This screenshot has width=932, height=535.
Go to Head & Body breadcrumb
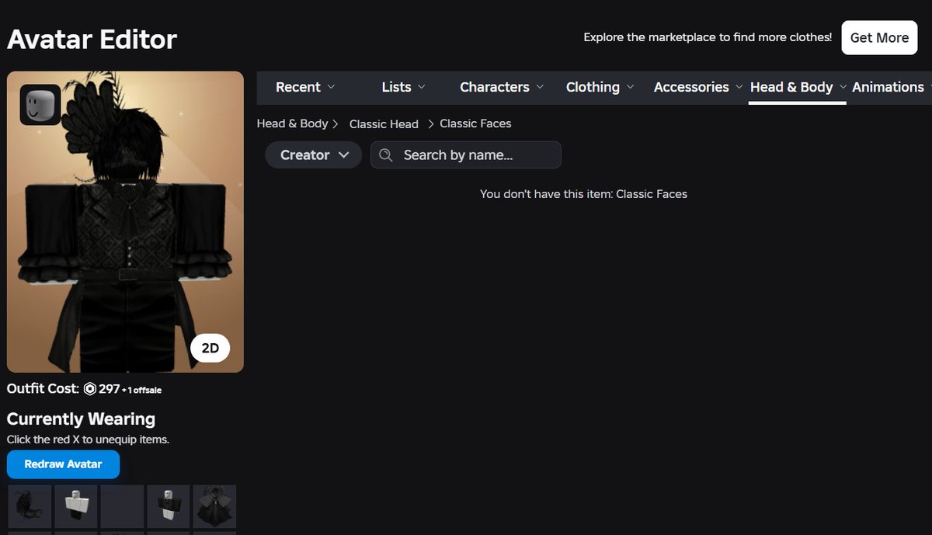293,123
